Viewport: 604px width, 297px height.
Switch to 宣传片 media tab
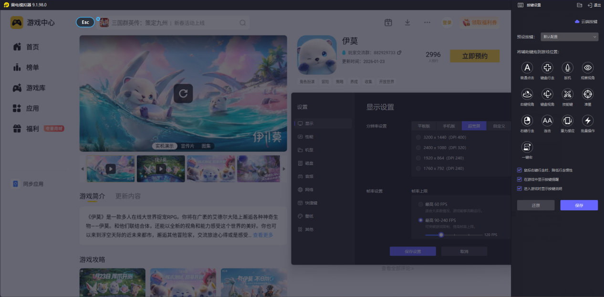(187, 146)
